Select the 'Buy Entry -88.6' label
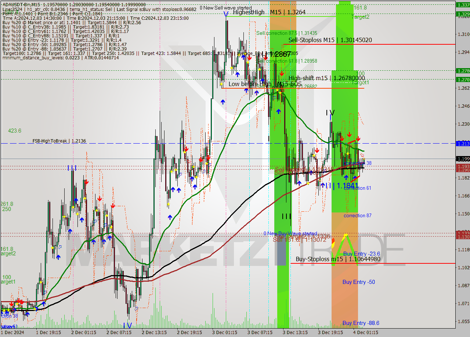The height and width of the screenshot is (337, 470). point(361,323)
